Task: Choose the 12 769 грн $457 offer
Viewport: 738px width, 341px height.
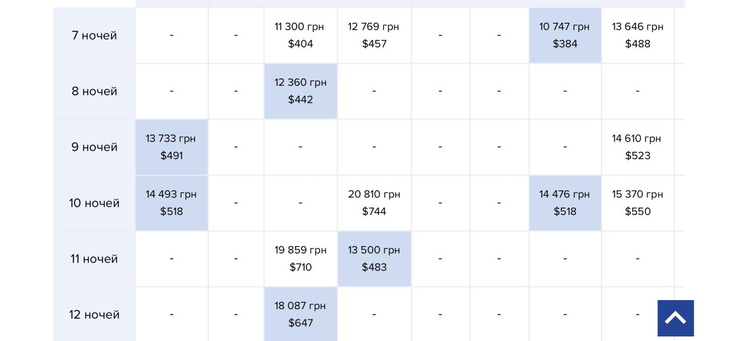Action: pos(374,36)
